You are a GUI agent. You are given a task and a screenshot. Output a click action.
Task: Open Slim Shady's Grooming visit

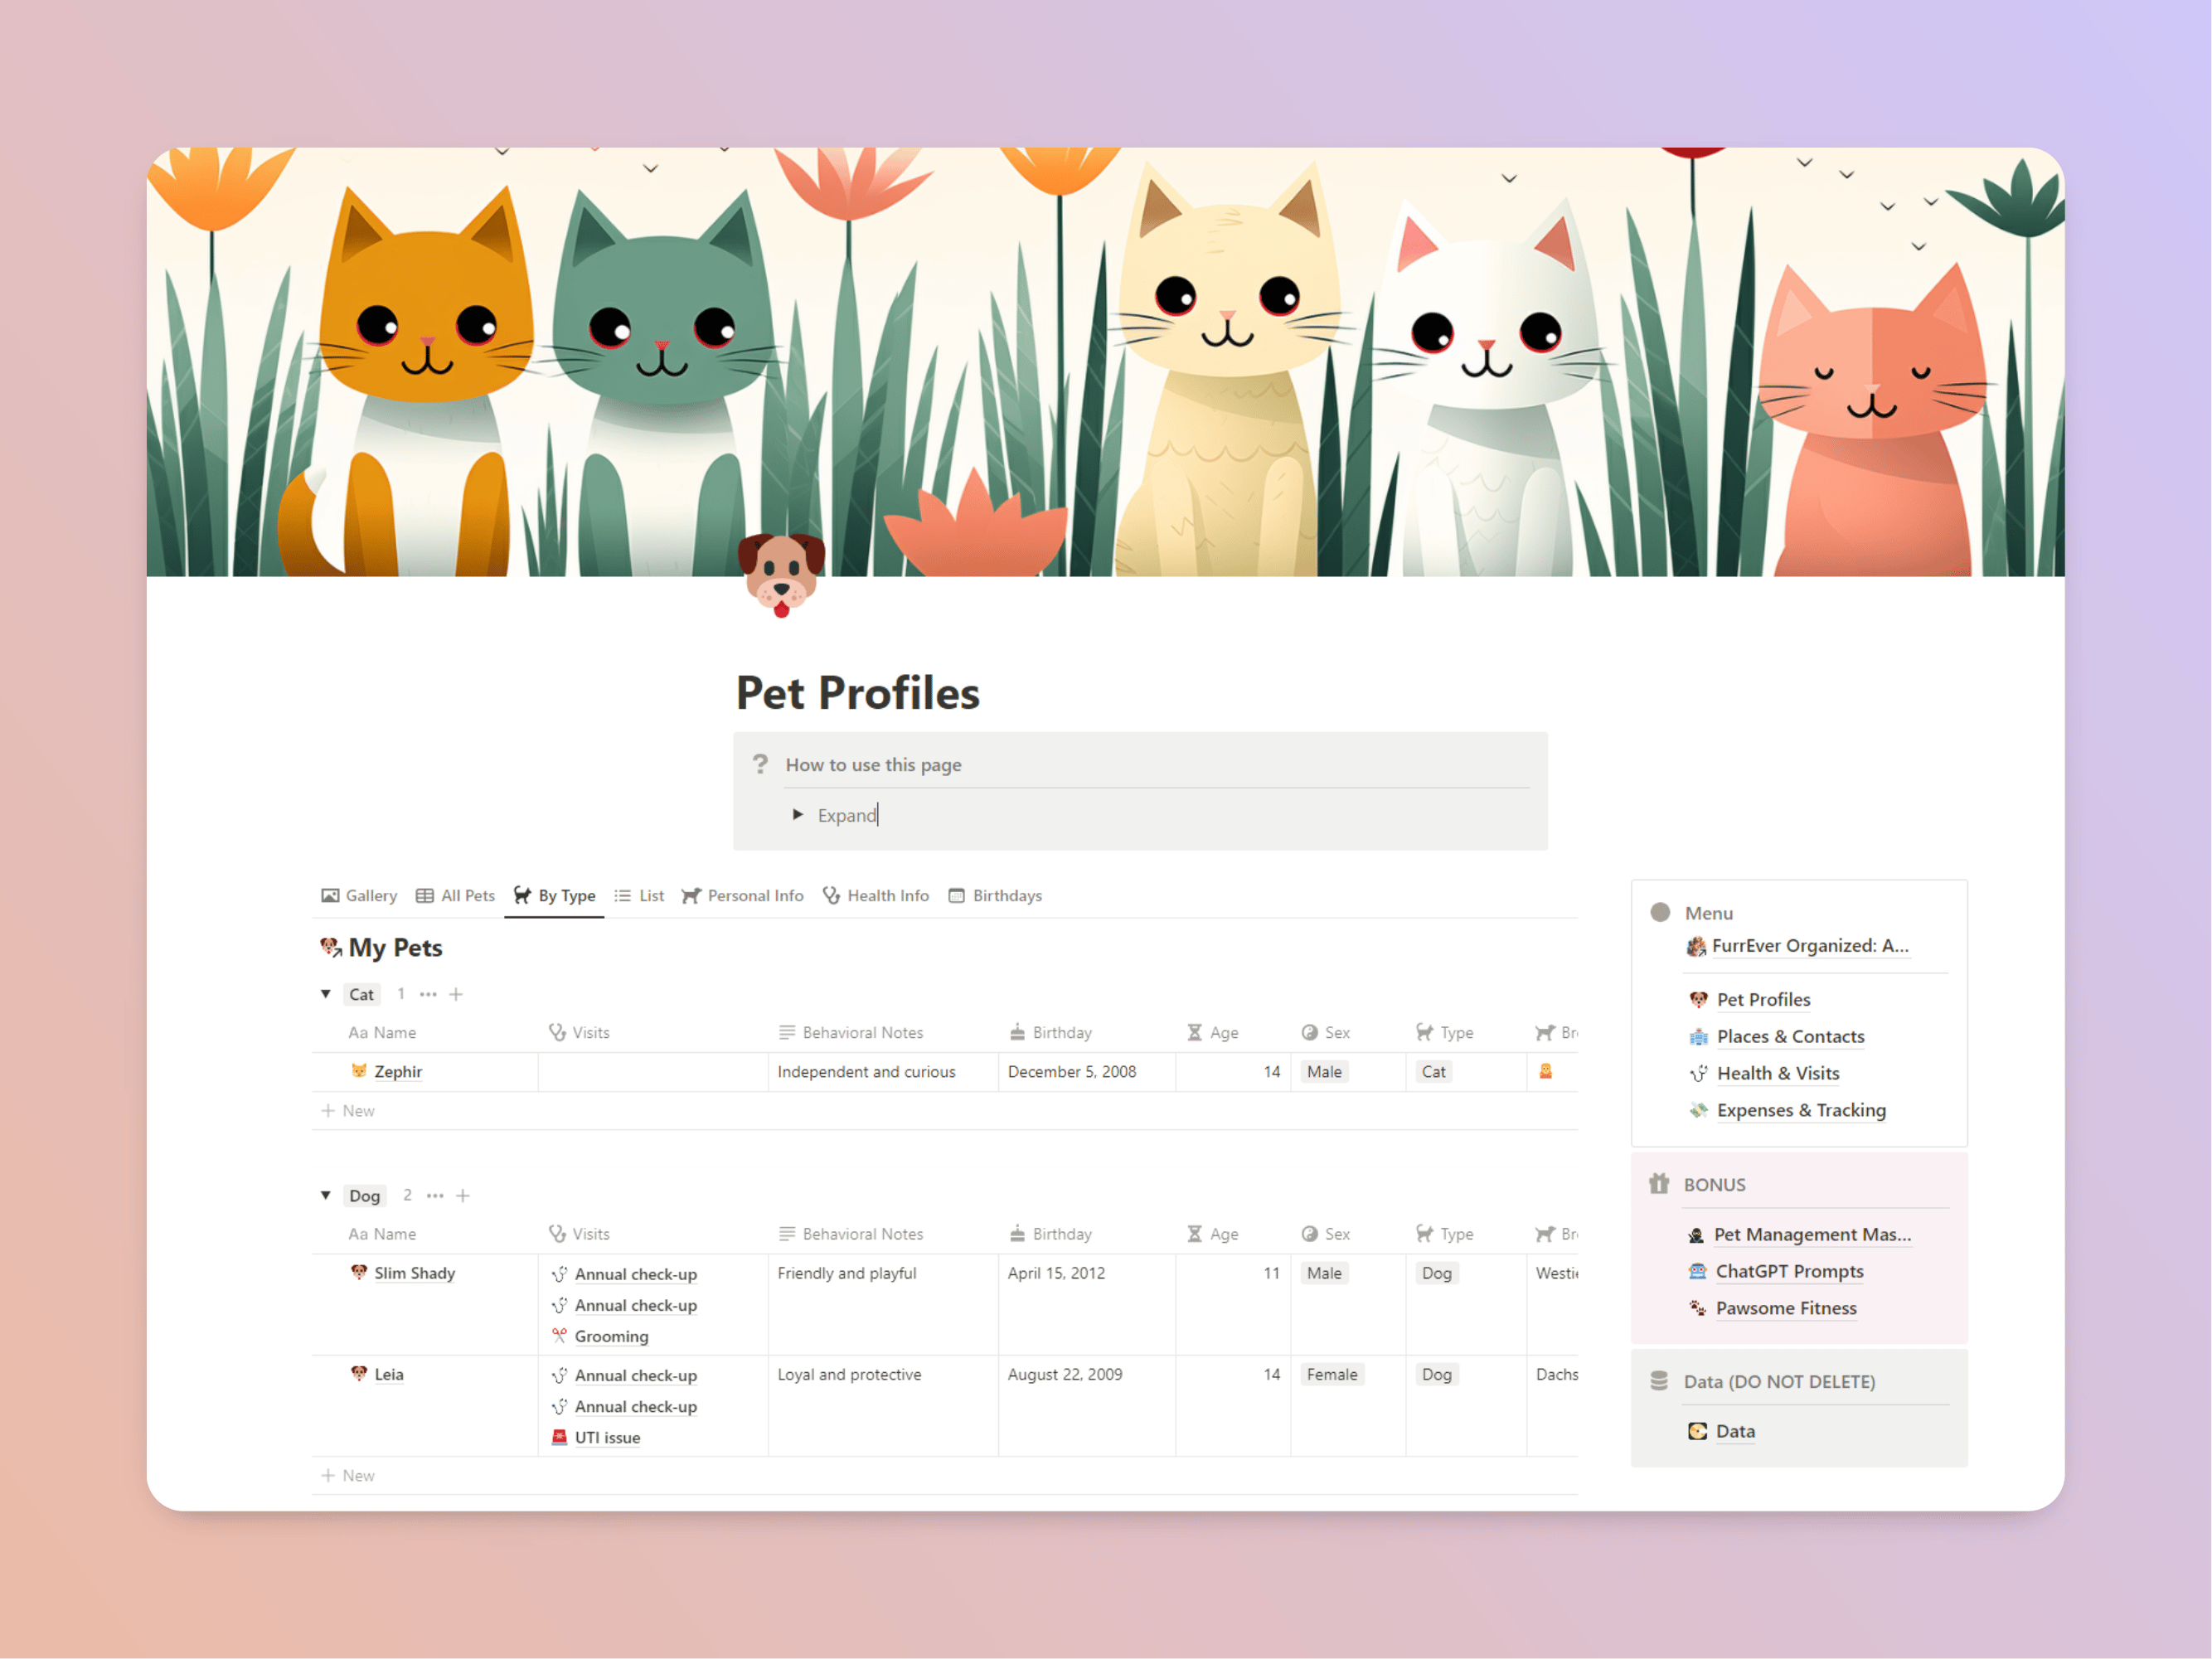click(x=611, y=1337)
